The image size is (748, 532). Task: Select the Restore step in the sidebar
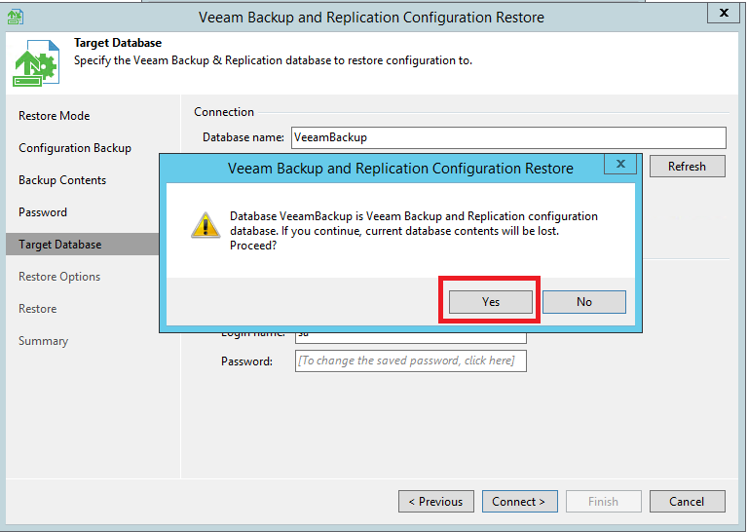click(x=38, y=309)
